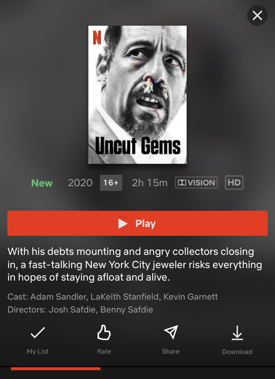Screen dimensions: 275x379
Task: Select cast member Adam Sandler
Action: (x=59, y=297)
